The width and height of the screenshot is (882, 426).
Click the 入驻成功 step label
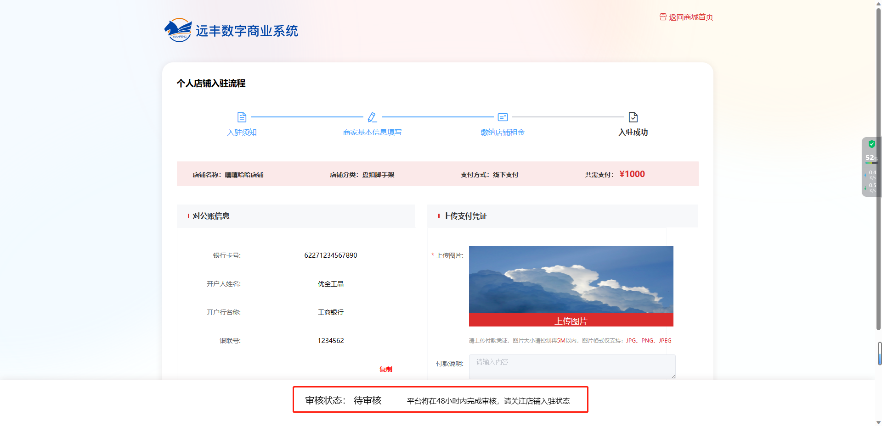[x=633, y=132]
